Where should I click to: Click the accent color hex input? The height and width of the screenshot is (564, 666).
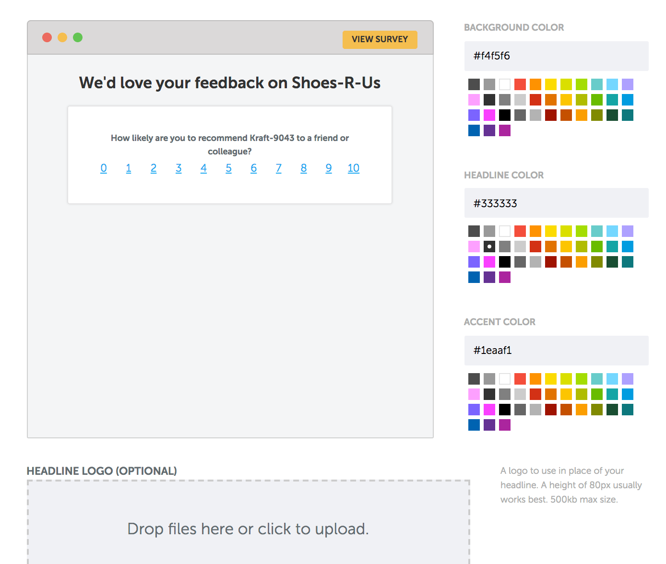556,351
